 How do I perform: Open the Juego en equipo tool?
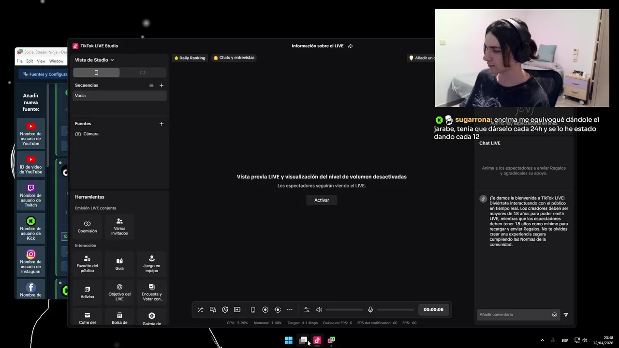coord(152,264)
